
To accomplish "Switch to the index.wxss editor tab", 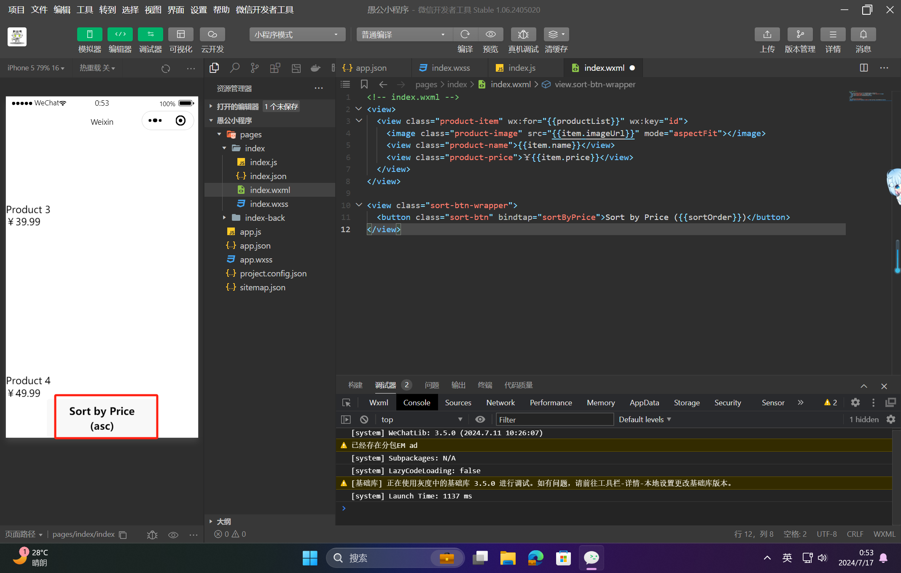I will tap(450, 68).
